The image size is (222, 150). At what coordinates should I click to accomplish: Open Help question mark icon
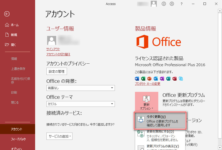(x=181, y=4)
